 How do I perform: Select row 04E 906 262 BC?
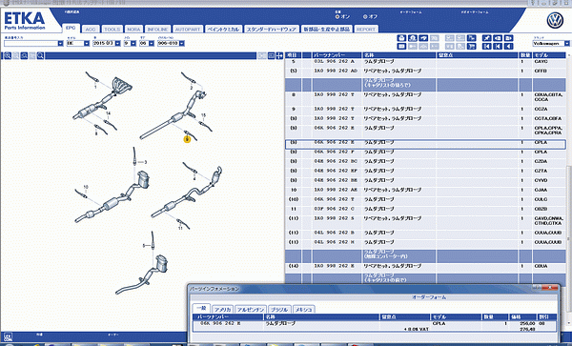pos(425,161)
